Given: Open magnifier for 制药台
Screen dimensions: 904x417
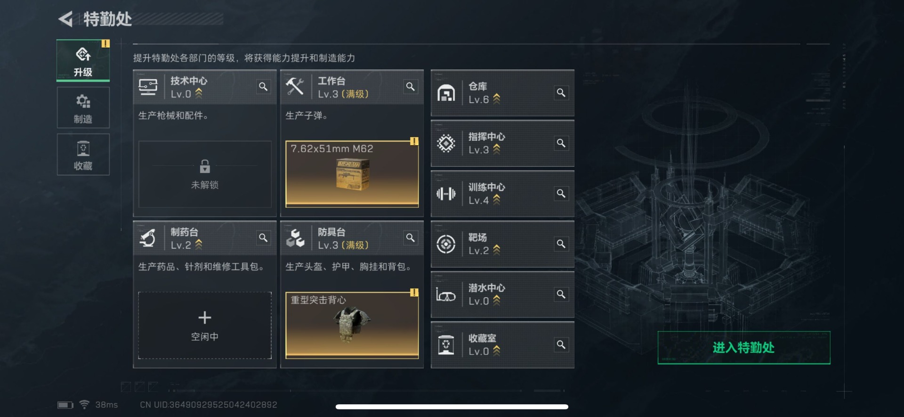Looking at the screenshot, I should tap(263, 238).
